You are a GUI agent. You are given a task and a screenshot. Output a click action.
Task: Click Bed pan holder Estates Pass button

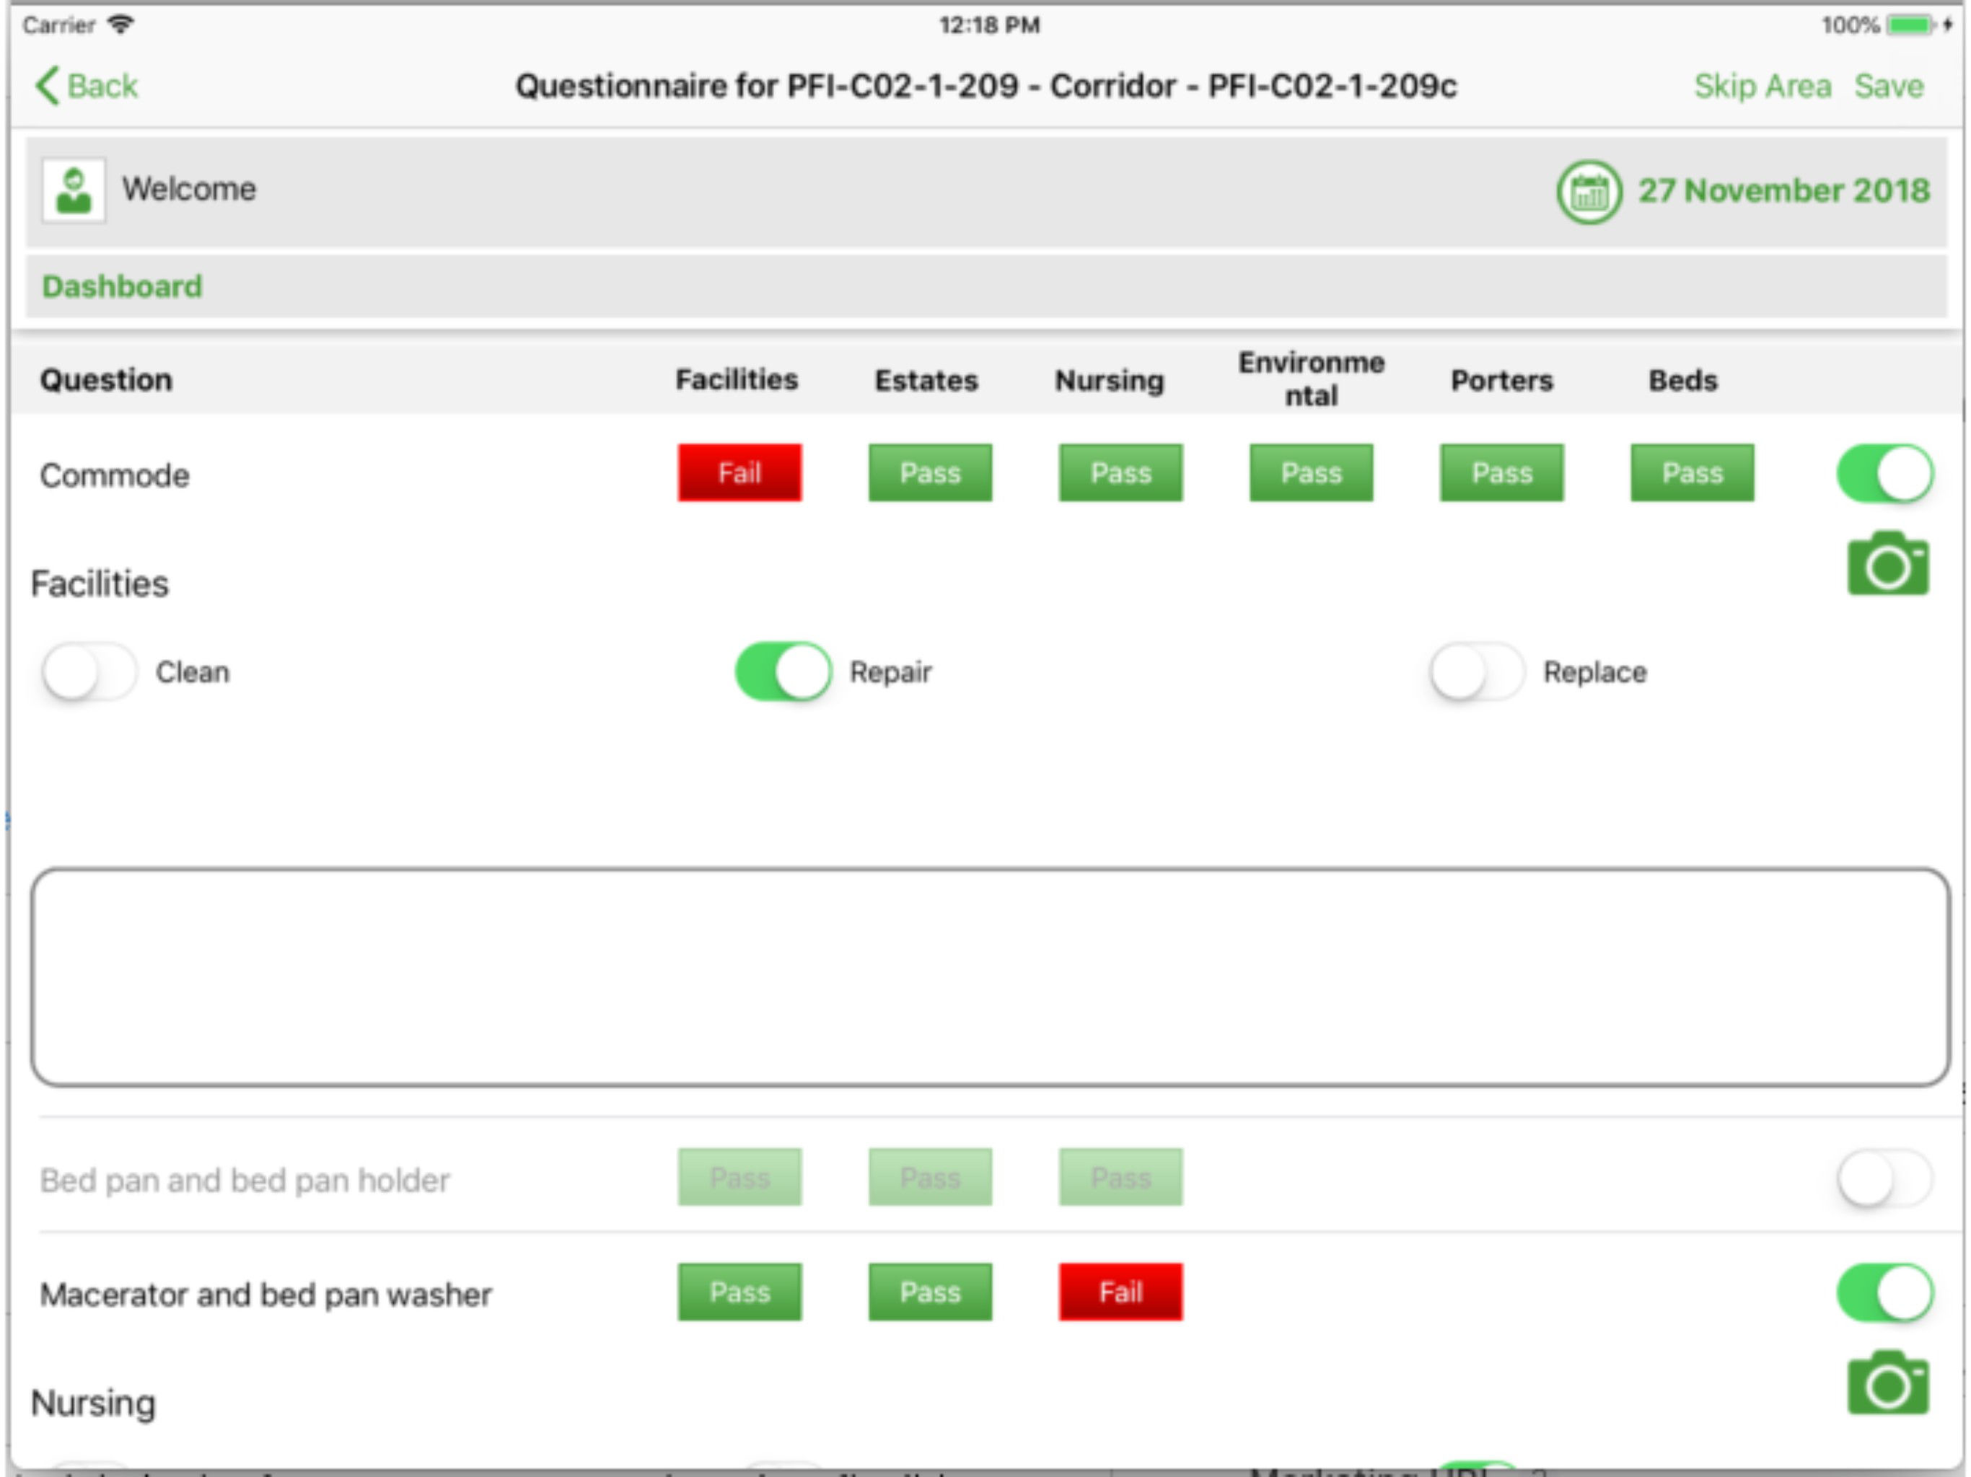pos(930,1178)
